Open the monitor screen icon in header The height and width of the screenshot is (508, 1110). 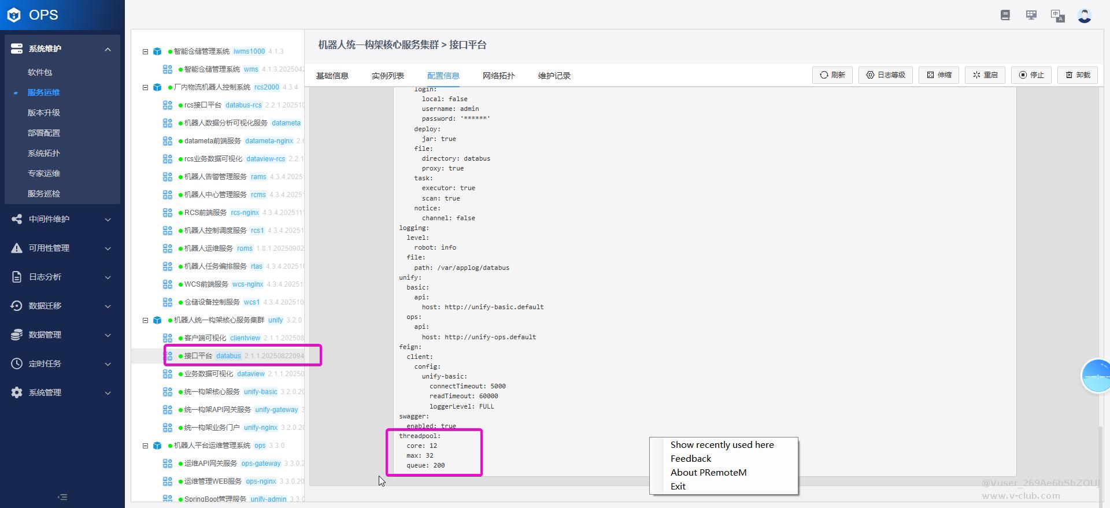pyautogui.click(x=1031, y=16)
